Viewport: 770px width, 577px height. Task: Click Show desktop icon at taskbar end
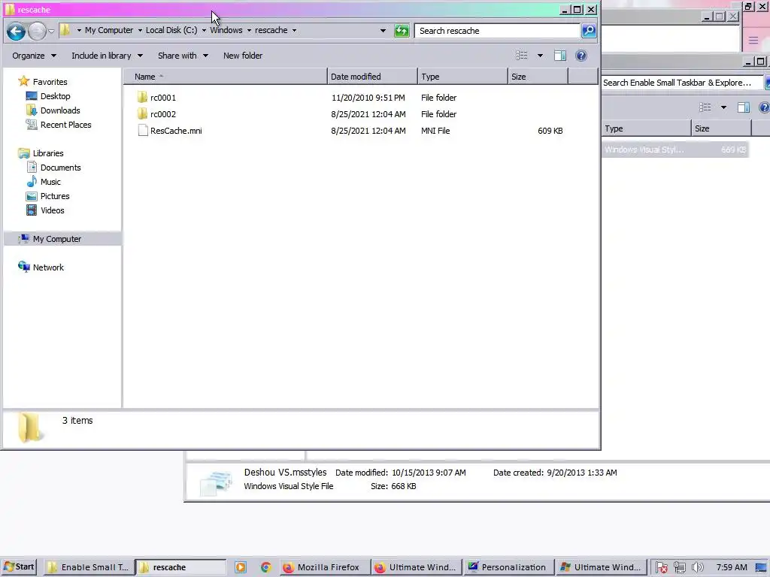(761, 567)
